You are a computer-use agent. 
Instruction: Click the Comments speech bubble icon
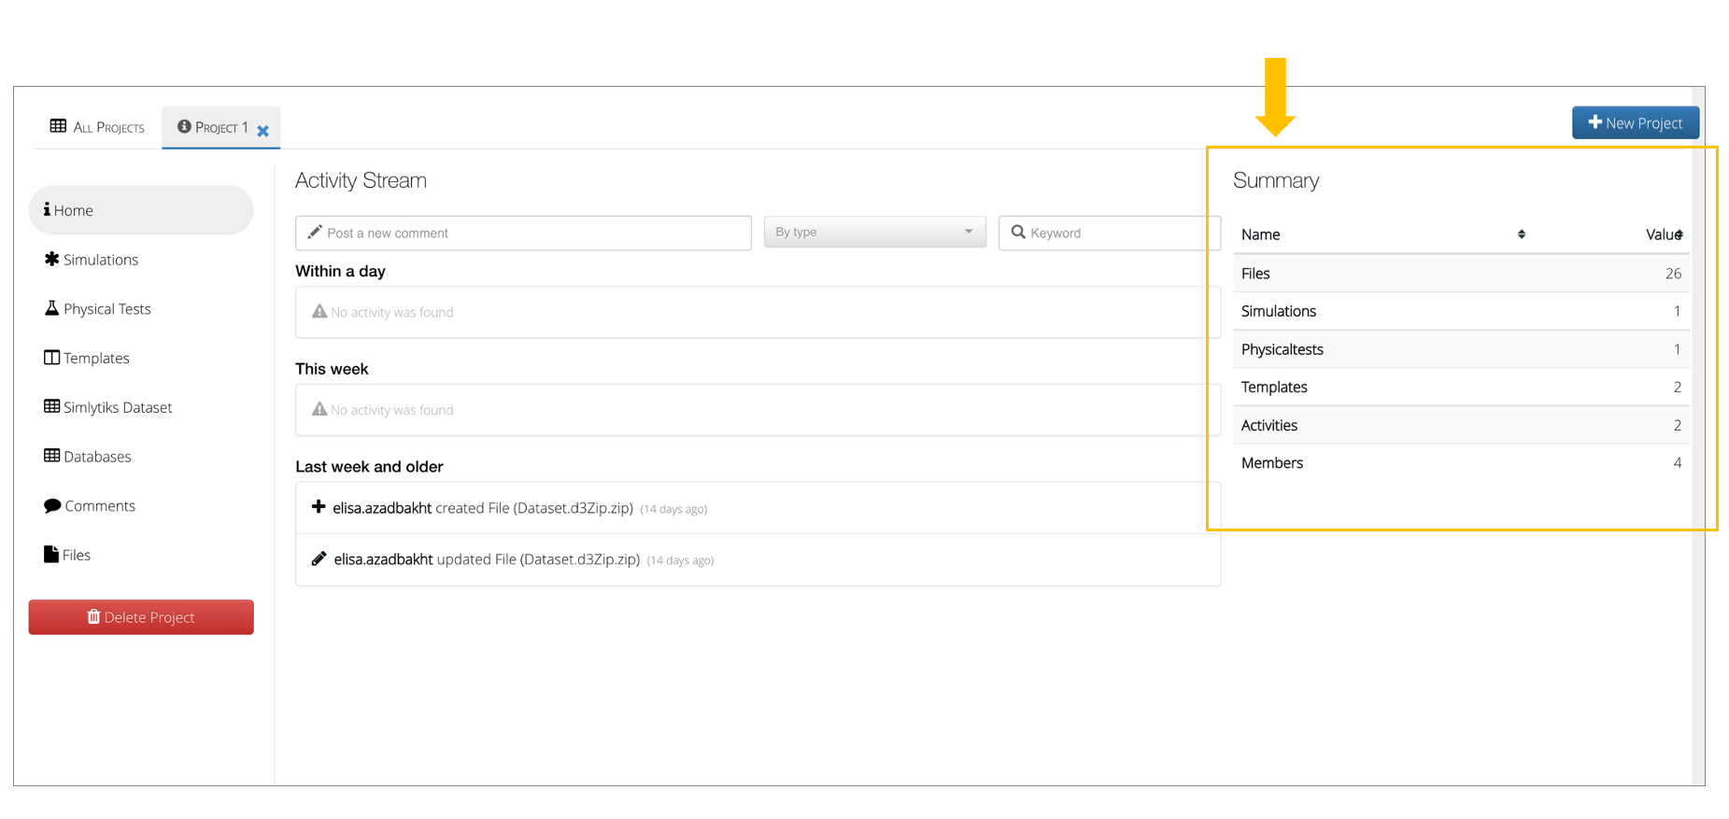coord(52,505)
